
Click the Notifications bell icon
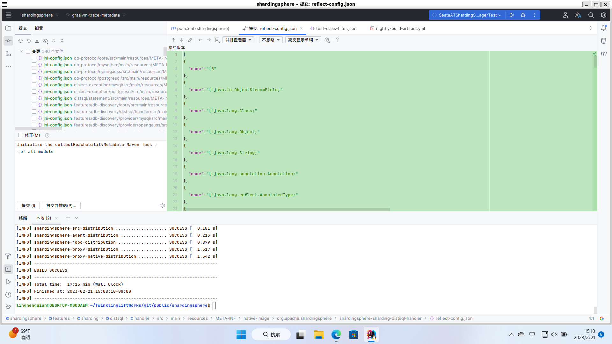tap(604, 28)
